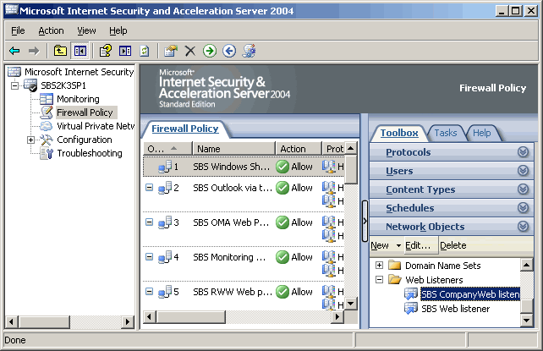Click the Show/Hide task pane icon
Screen dimensions: 543x351
coord(125,51)
